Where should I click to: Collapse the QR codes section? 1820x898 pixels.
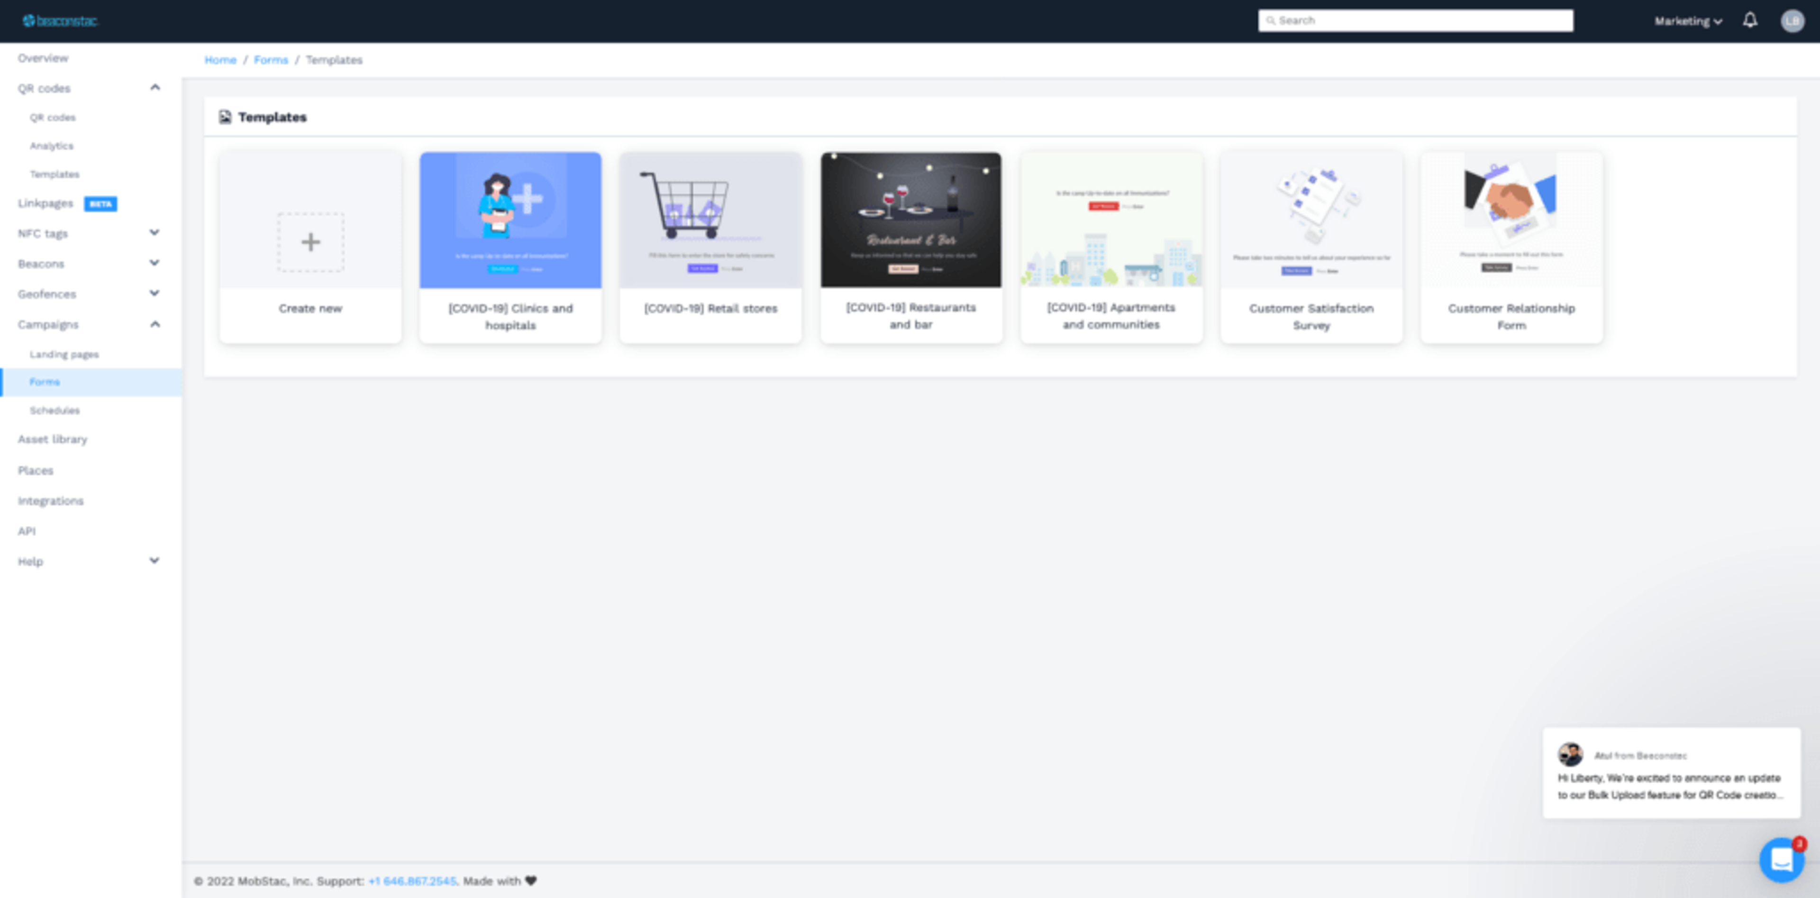(x=155, y=88)
